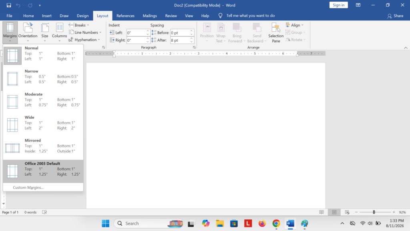This screenshot has height=231, width=410.
Task: Open the Columns menu
Action: point(59,32)
